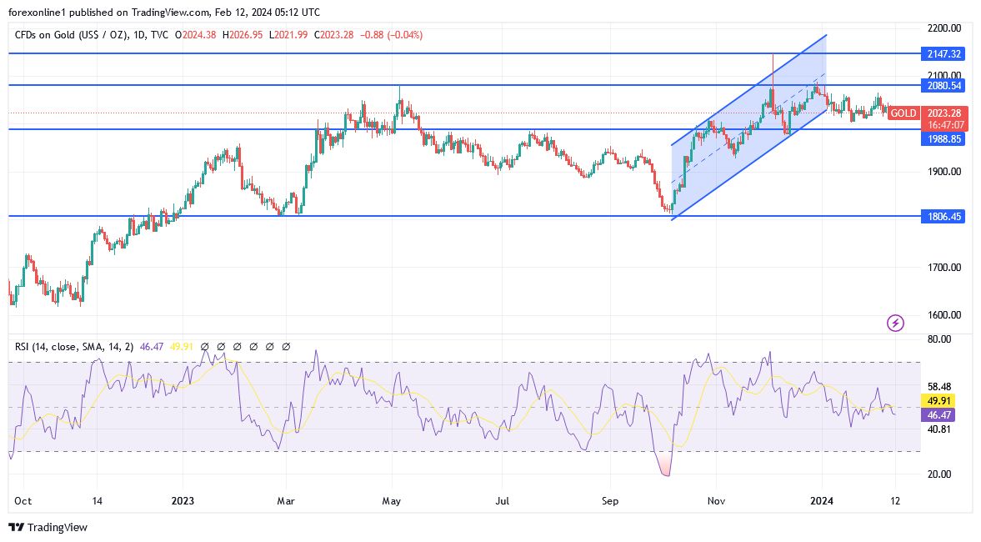Click the May label on time axis

pos(392,500)
